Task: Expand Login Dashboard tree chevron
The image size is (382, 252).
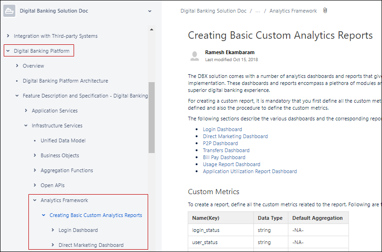Action: 53,230
